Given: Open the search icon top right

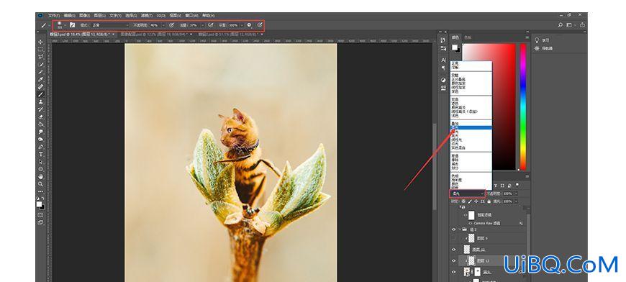Looking at the screenshot, I should [561, 24].
